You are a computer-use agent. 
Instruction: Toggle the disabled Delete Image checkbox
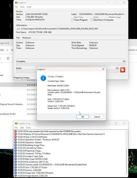pos(107,17)
